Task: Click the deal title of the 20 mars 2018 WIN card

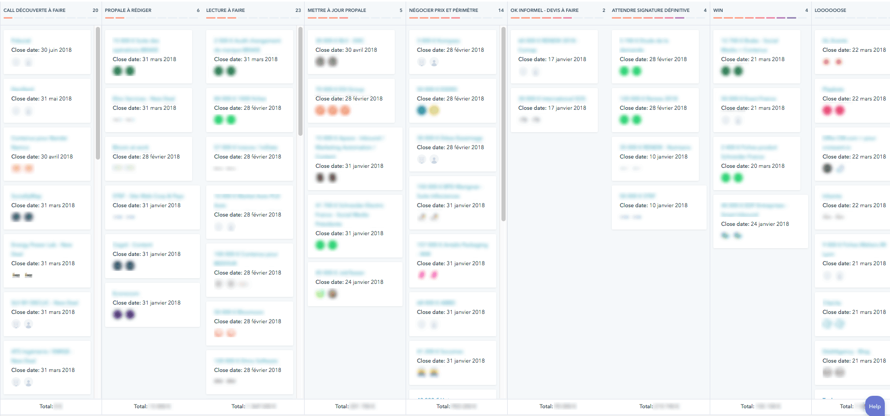Action: (749, 152)
